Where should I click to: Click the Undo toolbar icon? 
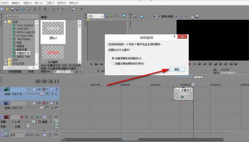[x=53, y=9]
